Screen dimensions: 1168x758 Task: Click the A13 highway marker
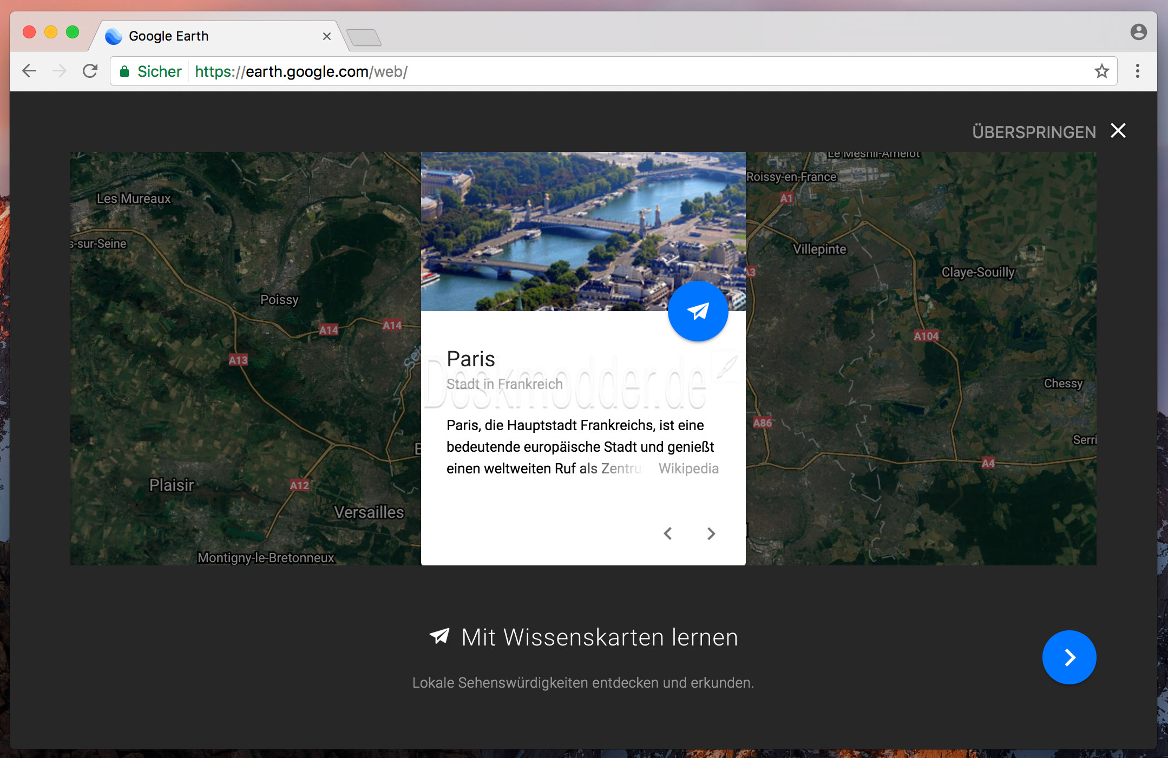coord(238,360)
